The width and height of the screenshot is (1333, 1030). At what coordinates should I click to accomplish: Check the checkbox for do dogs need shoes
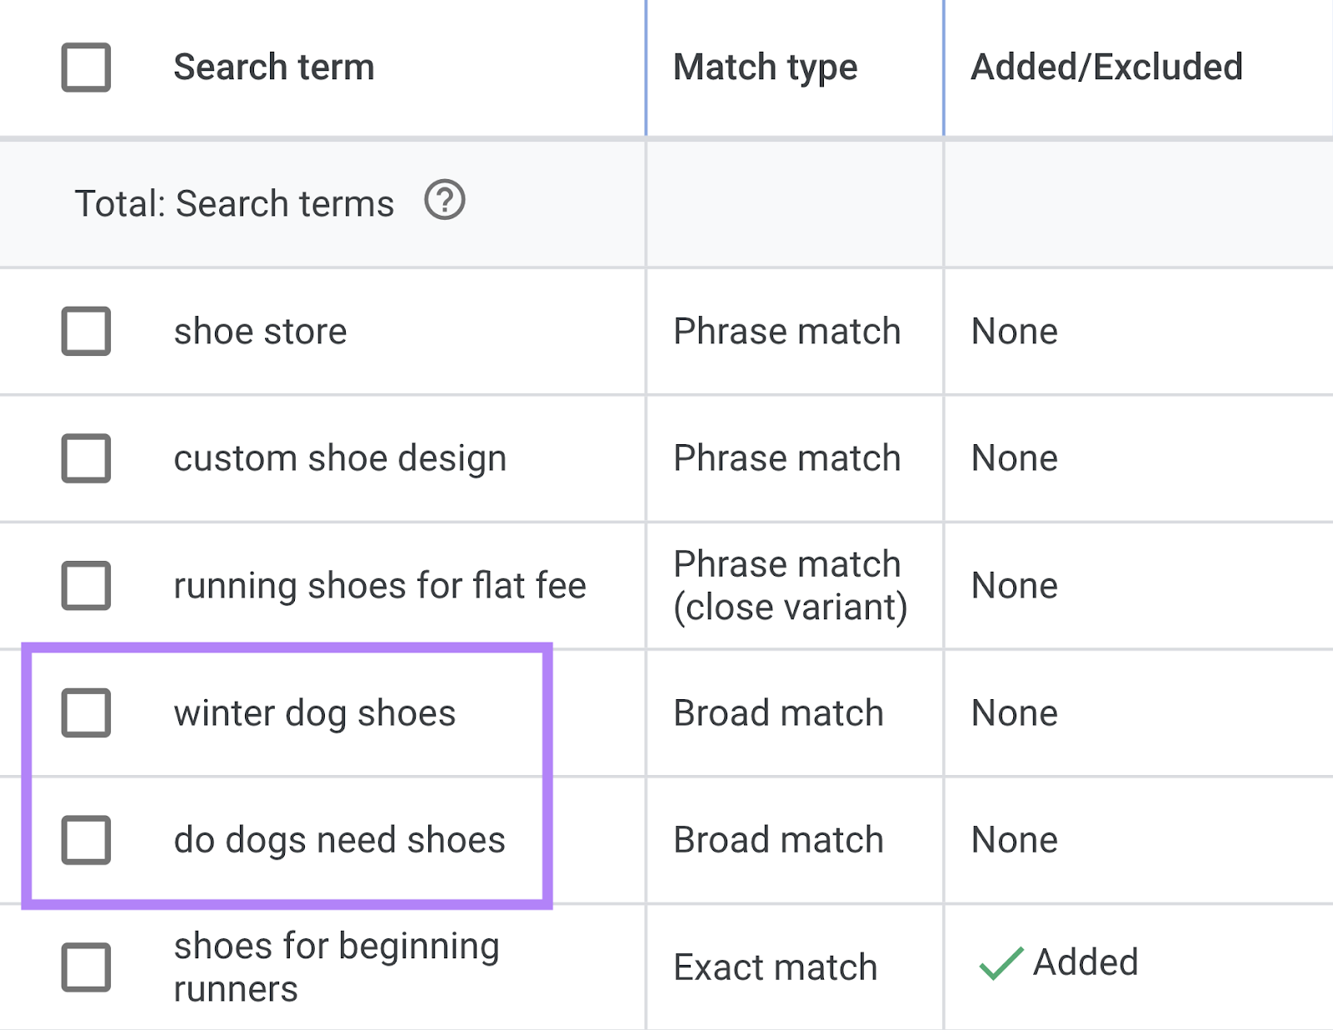[86, 840]
